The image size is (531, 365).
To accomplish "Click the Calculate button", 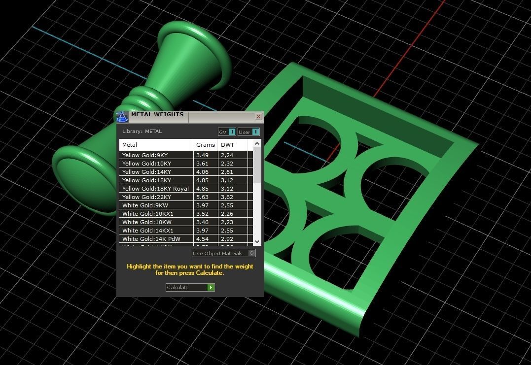I will [190, 287].
